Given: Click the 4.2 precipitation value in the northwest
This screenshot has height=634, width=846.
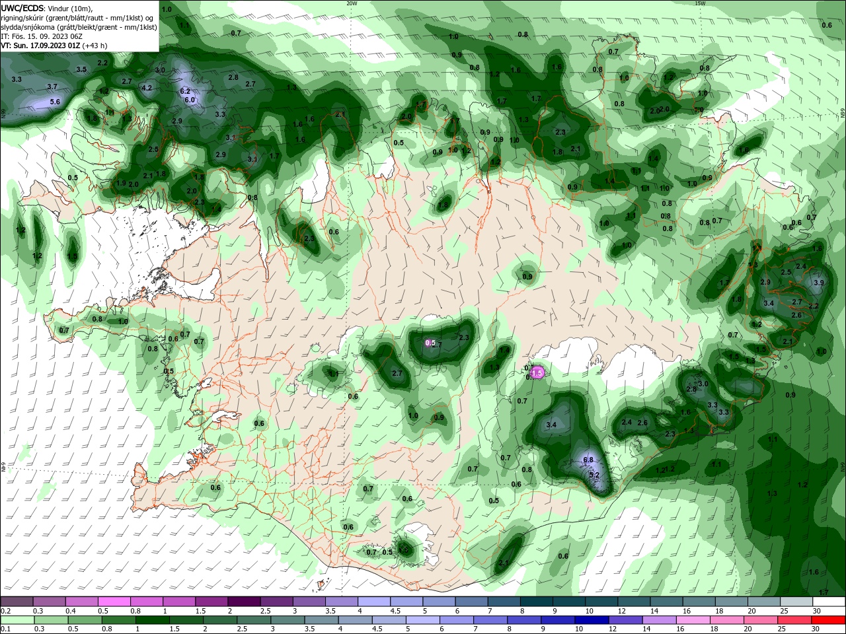Looking at the screenshot, I should click(x=147, y=88).
